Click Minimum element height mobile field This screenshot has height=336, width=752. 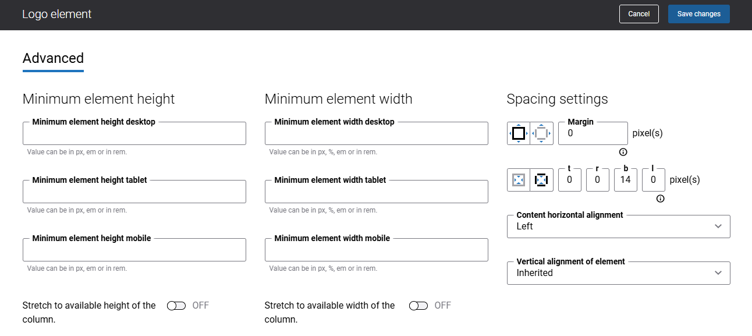click(x=134, y=250)
